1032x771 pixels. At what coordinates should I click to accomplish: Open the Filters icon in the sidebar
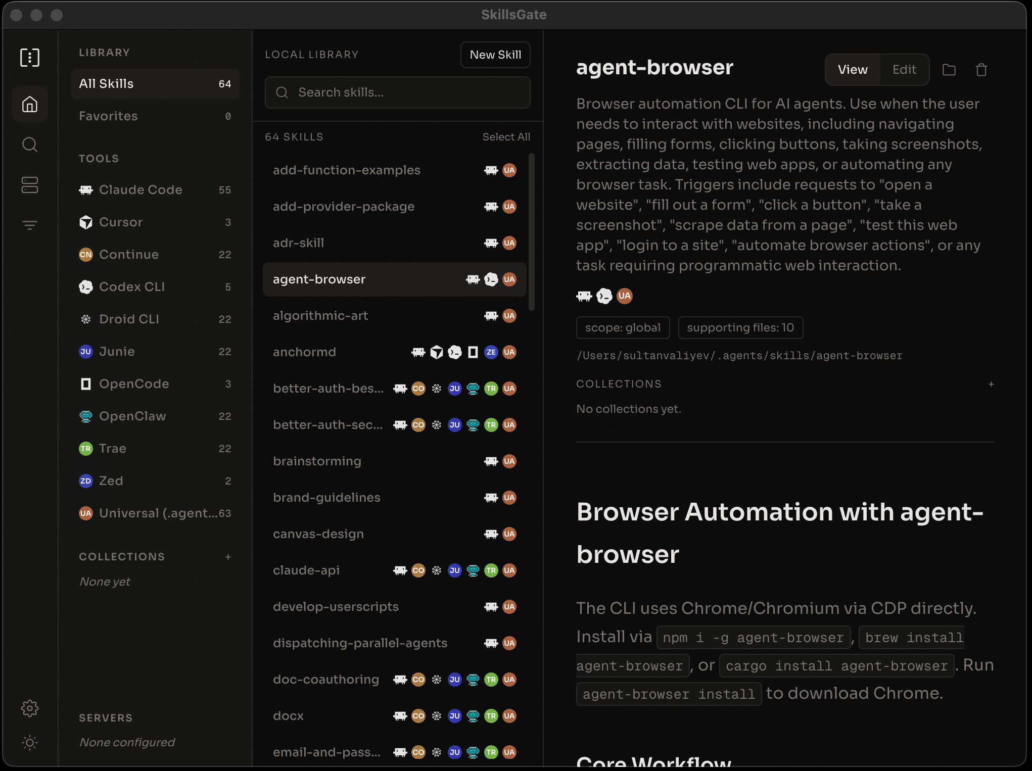[30, 225]
